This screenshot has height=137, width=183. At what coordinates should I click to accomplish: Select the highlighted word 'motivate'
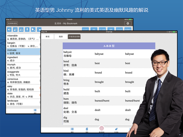click(x=23, y=52)
